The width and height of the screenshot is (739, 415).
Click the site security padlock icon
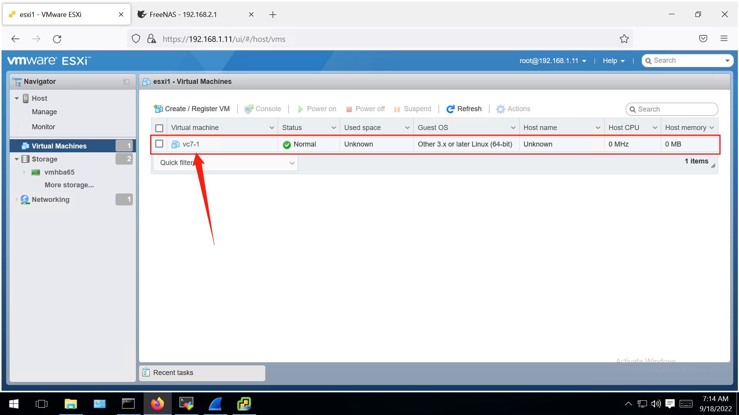[x=152, y=39]
